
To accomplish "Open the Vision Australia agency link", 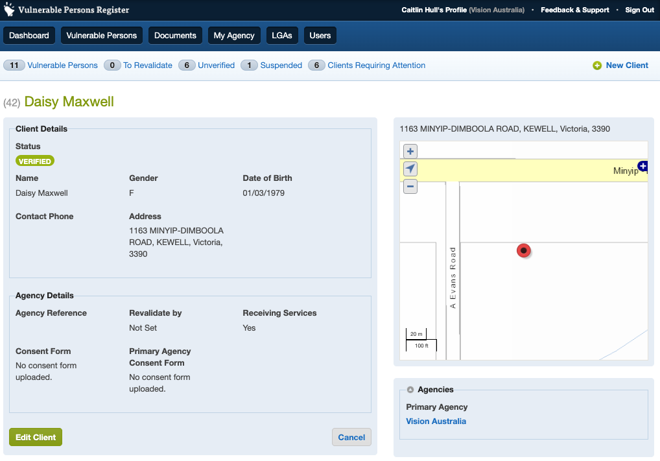I will pos(436,421).
